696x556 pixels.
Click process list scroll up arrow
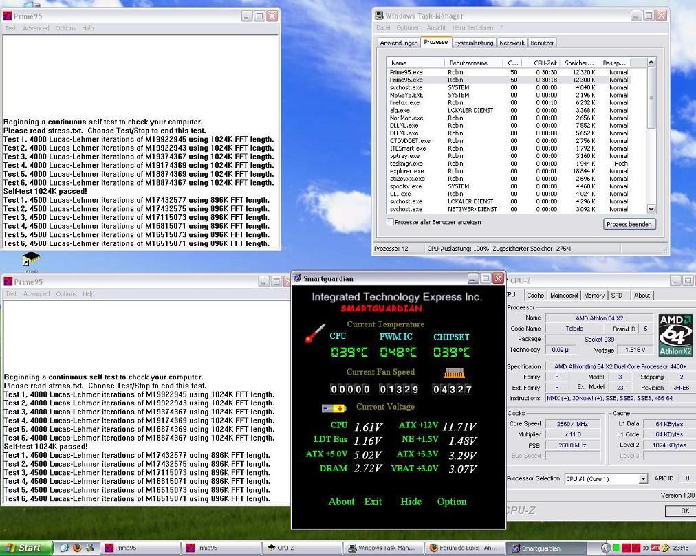pyautogui.click(x=651, y=63)
